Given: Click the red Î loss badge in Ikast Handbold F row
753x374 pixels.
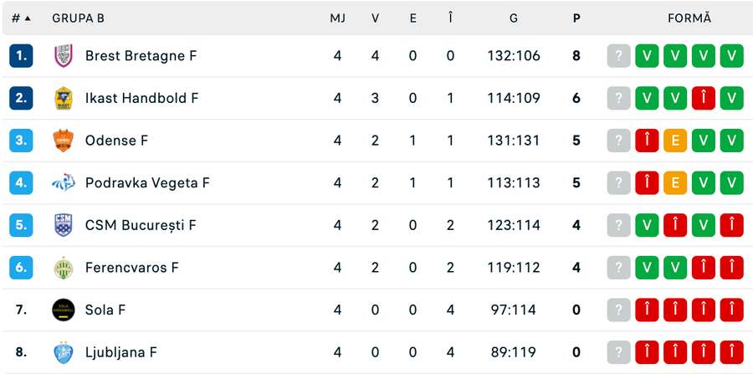Looking at the screenshot, I should tap(704, 99).
